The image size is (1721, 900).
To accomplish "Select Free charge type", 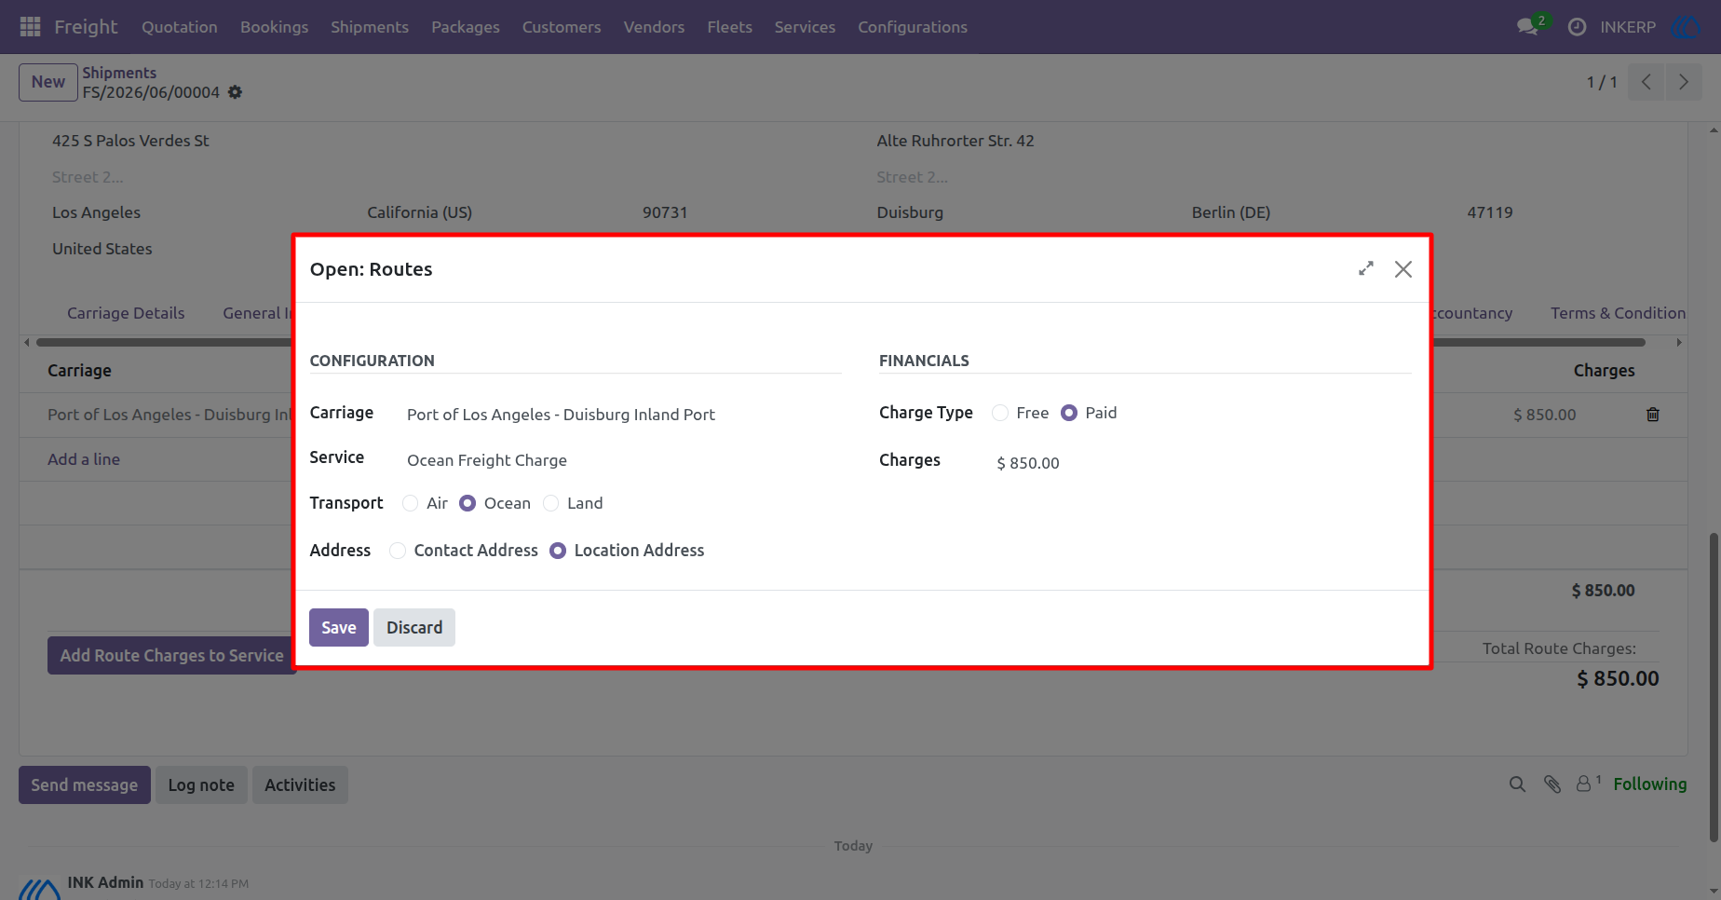I will coord(1000,413).
